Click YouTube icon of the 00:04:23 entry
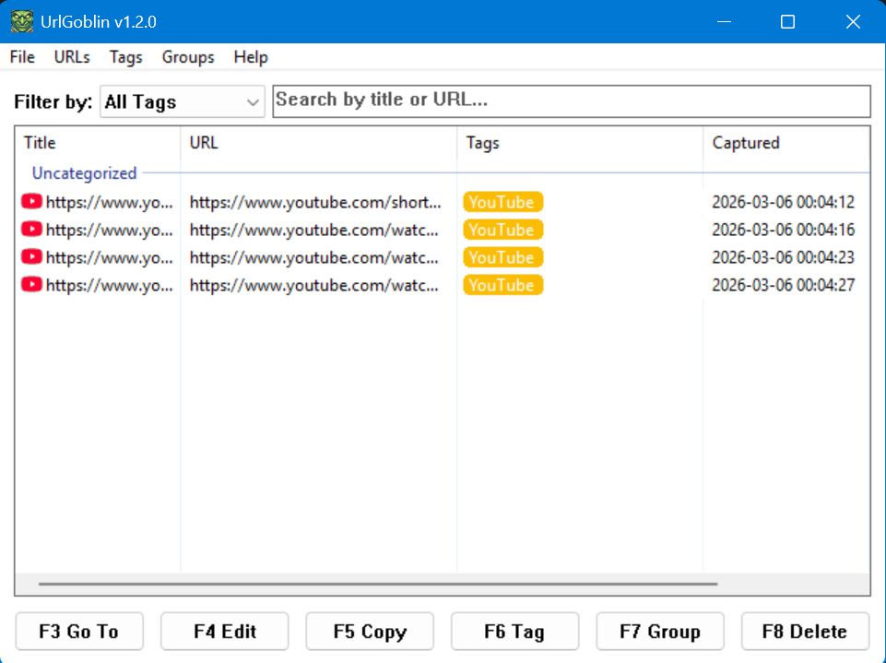The height and width of the screenshot is (663, 886). [x=32, y=257]
